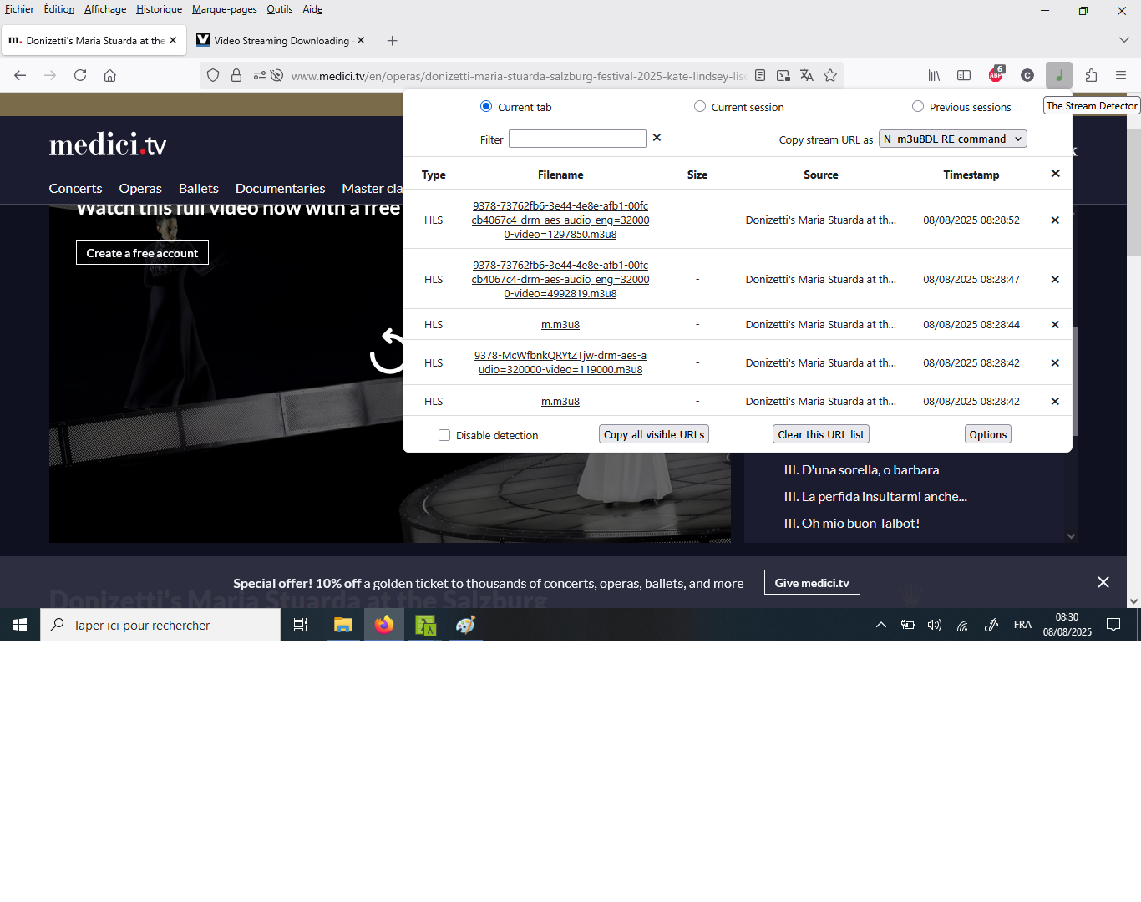This screenshot has height=902, width=1141.
Task: Show sidebars with the toolbar sidebar icon
Action: tap(964, 75)
